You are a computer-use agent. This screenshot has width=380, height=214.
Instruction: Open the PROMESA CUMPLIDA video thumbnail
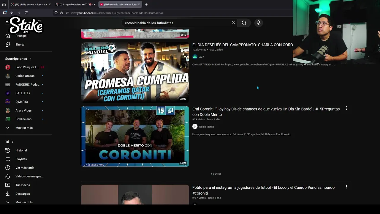pos(135,72)
